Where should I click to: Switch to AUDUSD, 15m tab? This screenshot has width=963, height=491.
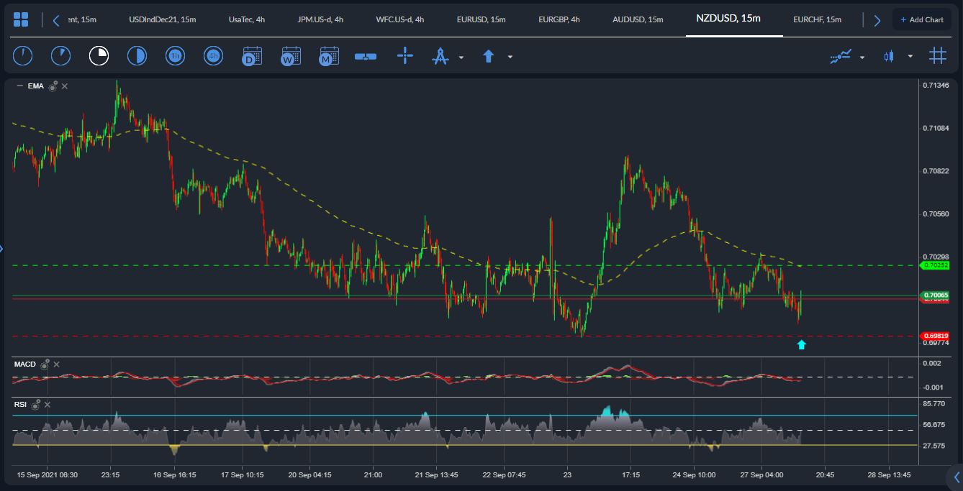638,19
